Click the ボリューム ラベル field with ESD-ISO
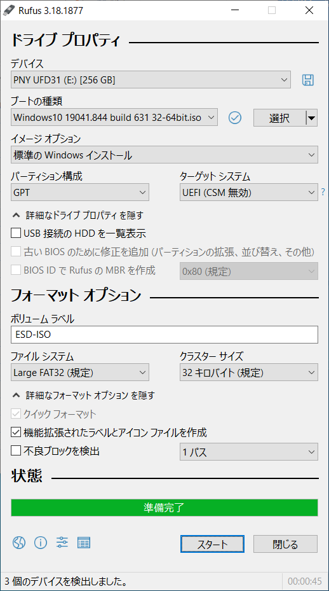 click(x=164, y=335)
